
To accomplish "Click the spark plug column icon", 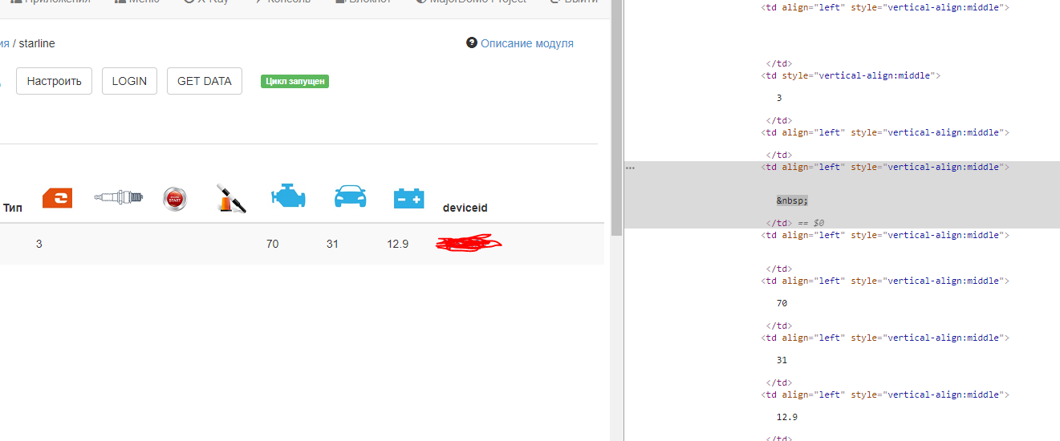I will (x=119, y=196).
